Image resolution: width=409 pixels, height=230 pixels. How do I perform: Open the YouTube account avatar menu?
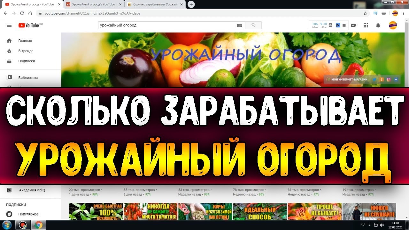click(393, 25)
